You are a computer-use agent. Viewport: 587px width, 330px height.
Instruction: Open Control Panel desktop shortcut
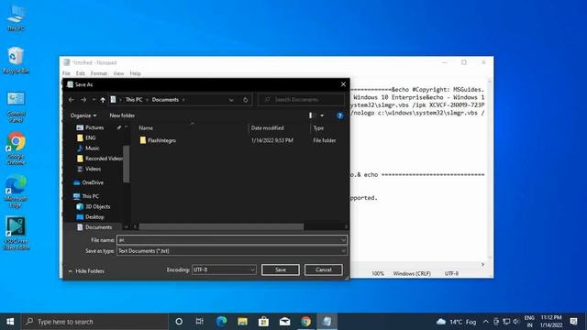click(x=16, y=106)
